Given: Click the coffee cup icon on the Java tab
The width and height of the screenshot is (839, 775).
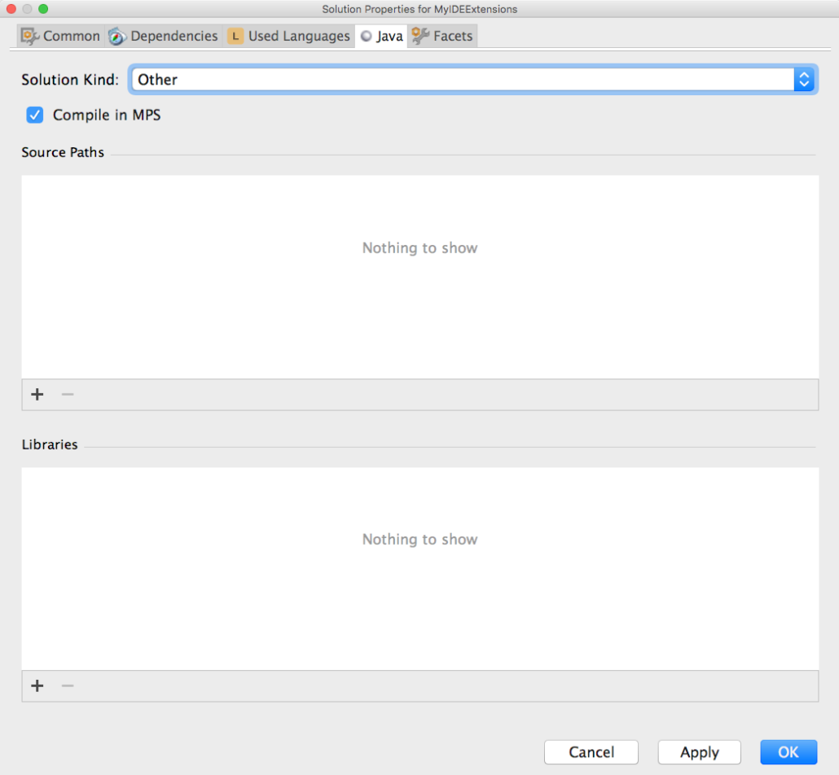Looking at the screenshot, I should 366,36.
